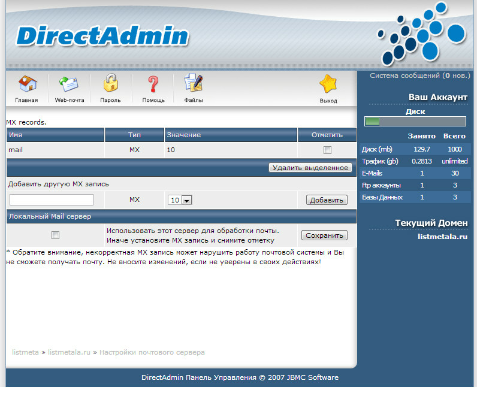Image resolution: width=477 pixels, height=393 pixels.
Task: Select the mail record name cell
Action: pyautogui.click(x=55, y=150)
